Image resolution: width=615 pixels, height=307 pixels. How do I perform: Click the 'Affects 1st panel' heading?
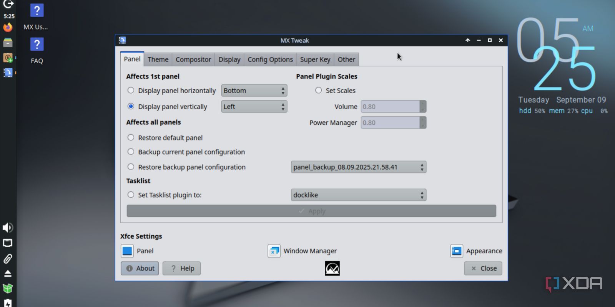point(153,76)
